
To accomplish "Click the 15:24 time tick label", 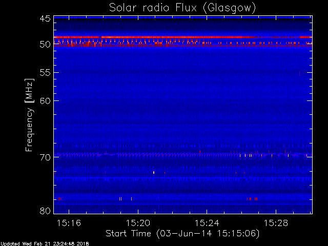I will (x=207, y=223).
